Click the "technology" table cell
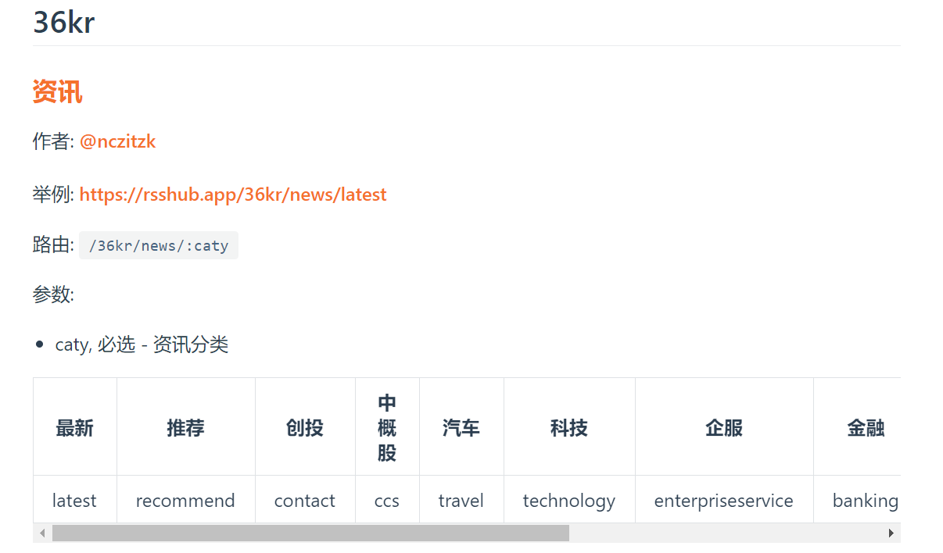Image resolution: width=943 pixels, height=553 pixels. point(568,501)
